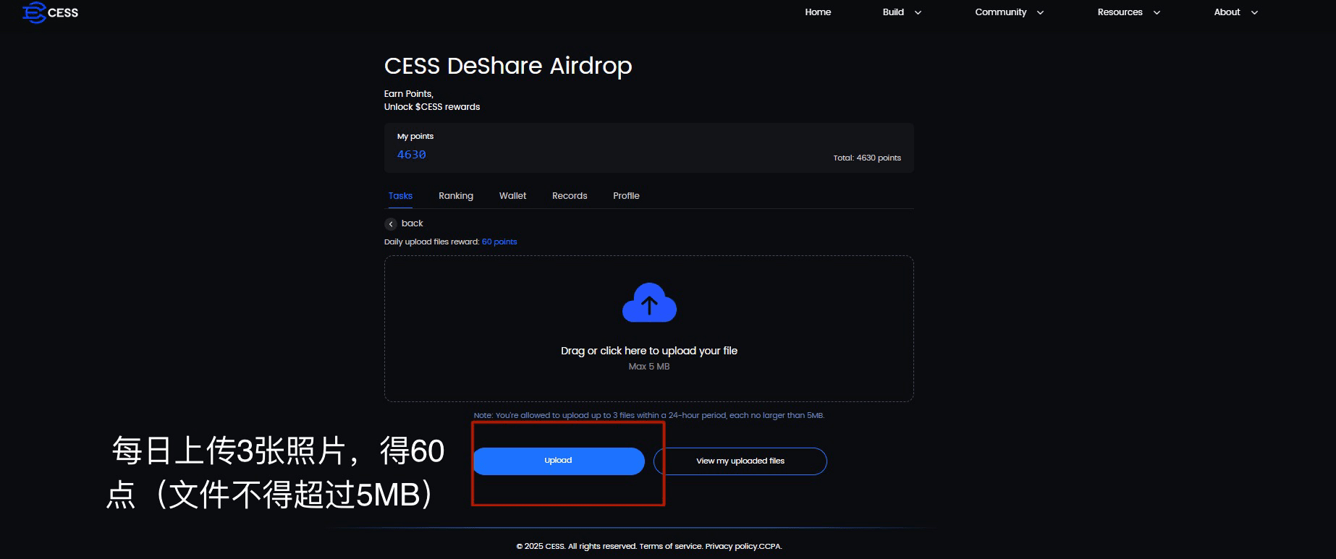Viewport: 1336px width, 559px height.
Task: Click the 4630 My points value
Action: click(412, 155)
